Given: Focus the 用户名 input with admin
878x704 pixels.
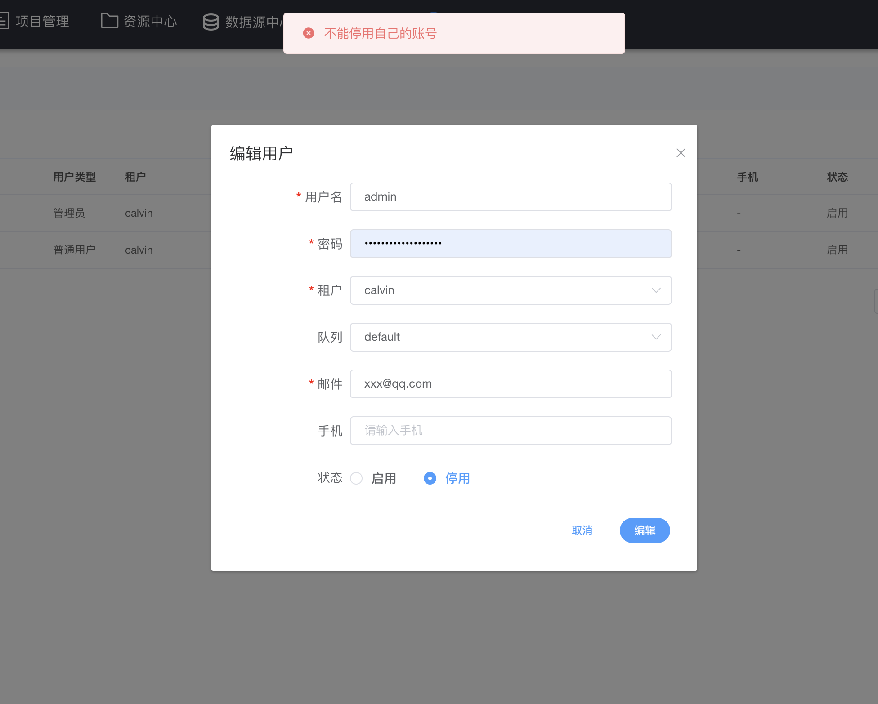Looking at the screenshot, I should point(511,197).
